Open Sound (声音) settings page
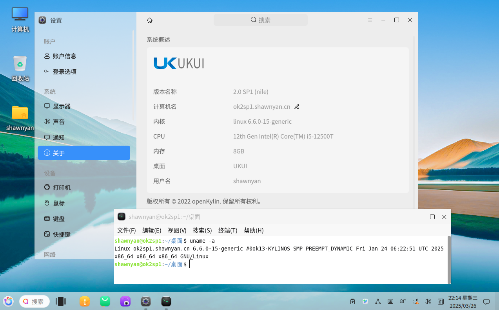The width and height of the screenshot is (499, 310). click(x=59, y=122)
